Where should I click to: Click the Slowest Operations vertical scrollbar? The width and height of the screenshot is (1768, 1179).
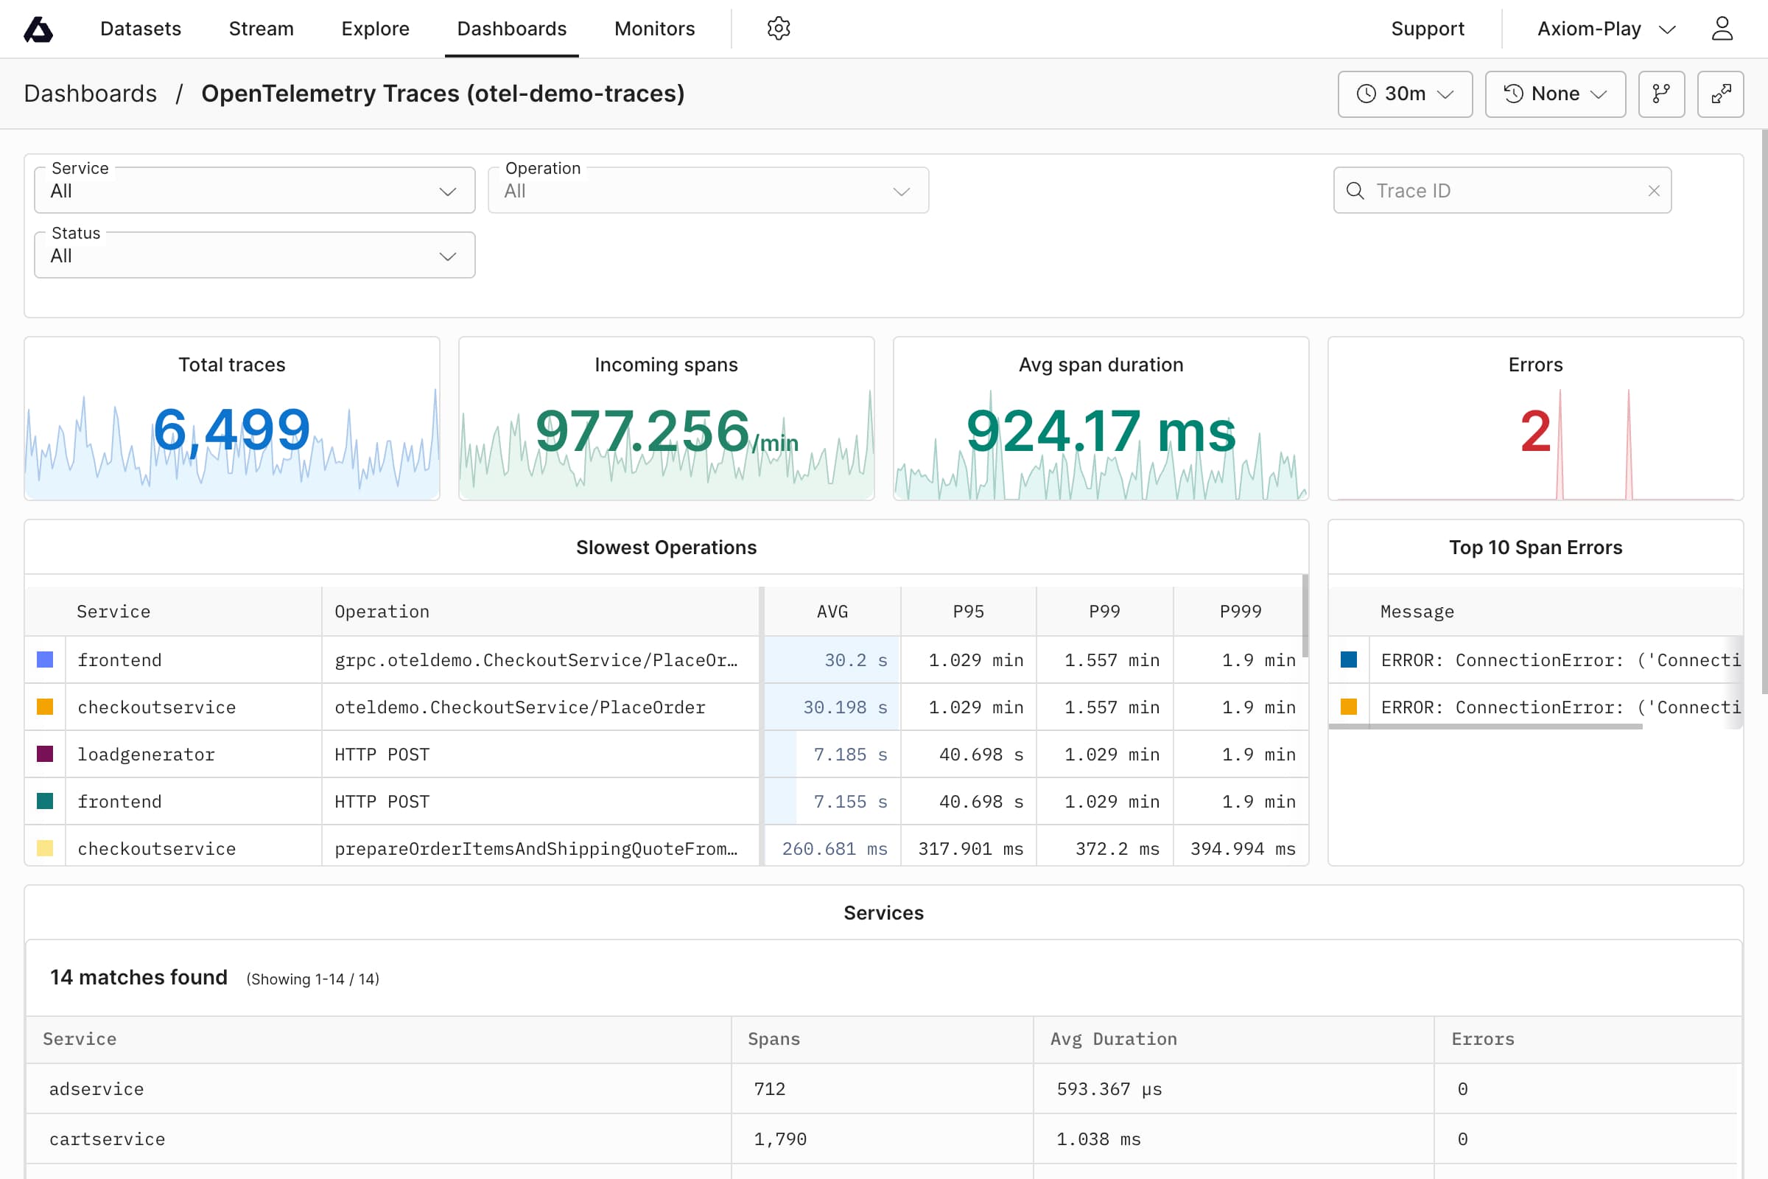(1305, 615)
